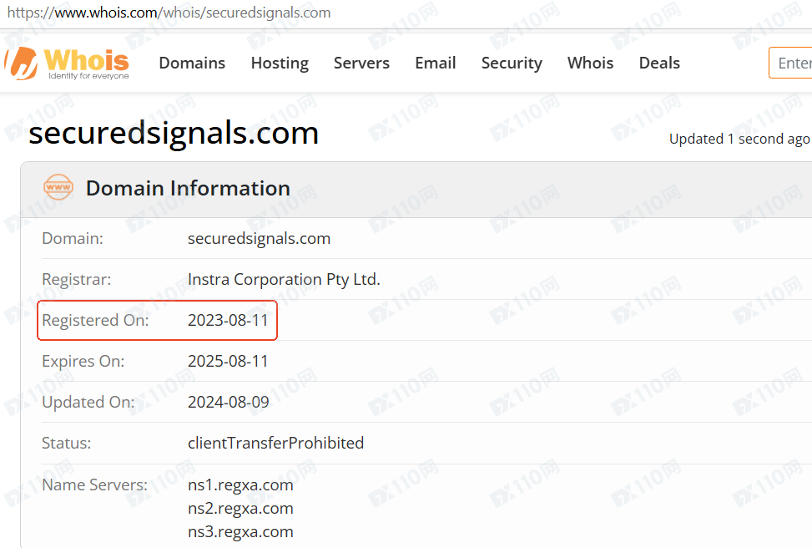Select registrar Instra Corporation Pty Ltd.
The image size is (812, 548).
tap(284, 280)
